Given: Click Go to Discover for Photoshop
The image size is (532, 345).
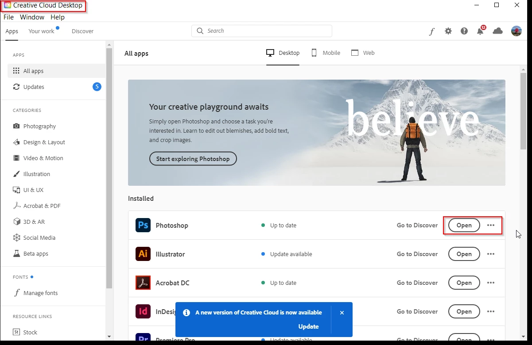Looking at the screenshot, I should (x=417, y=225).
